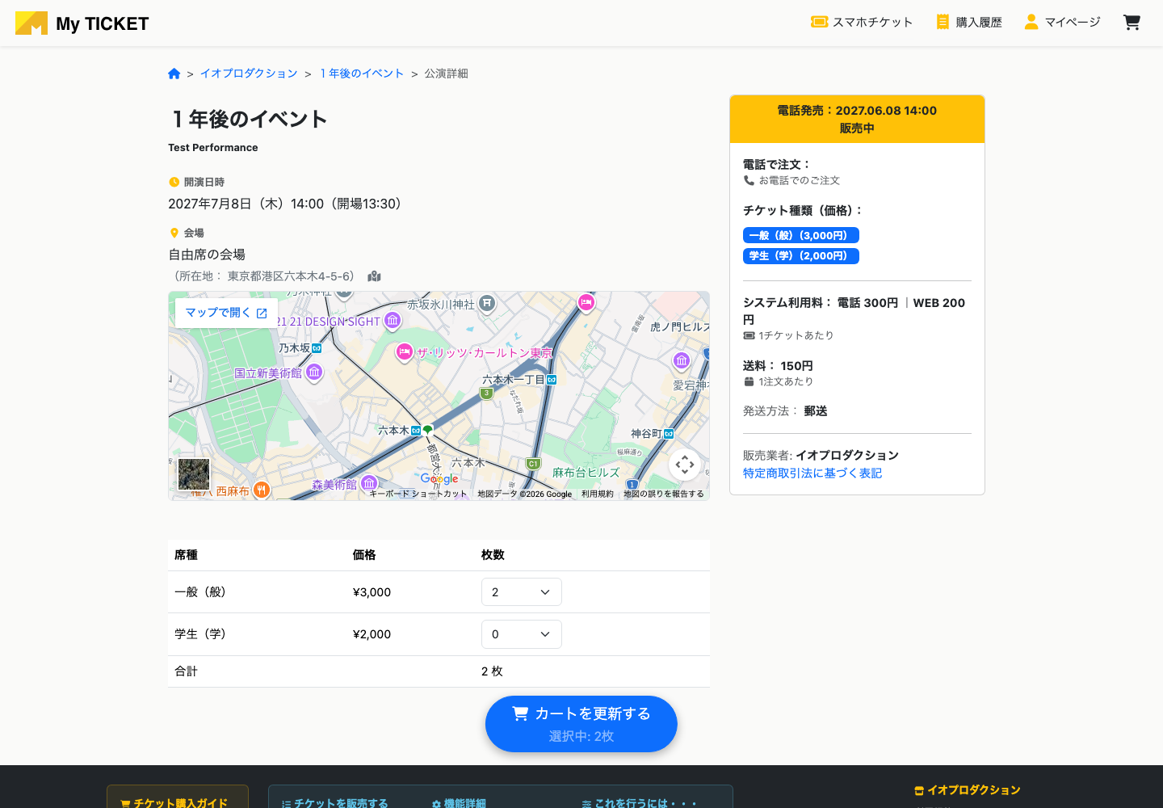The image size is (1163, 808).
Task: Click カートを更新する button
Action: [581, 724]
